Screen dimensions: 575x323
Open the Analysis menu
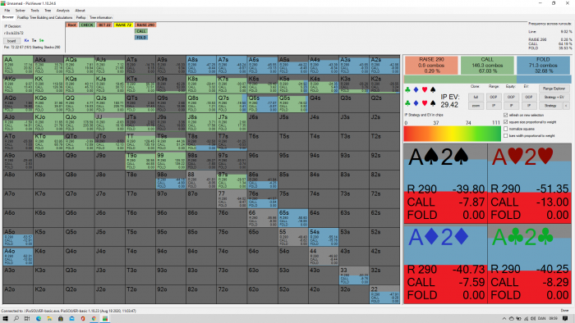[x=62, y=11]
